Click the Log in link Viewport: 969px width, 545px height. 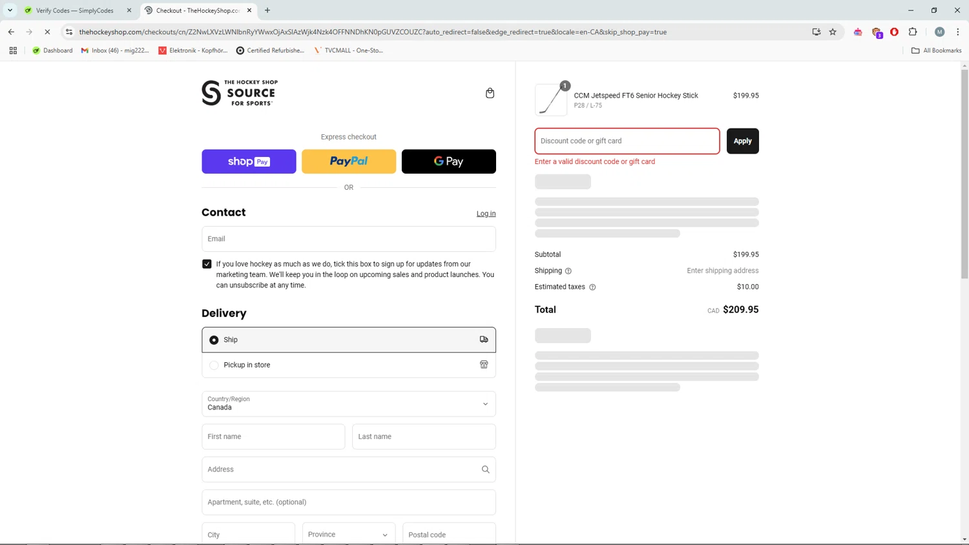coord(486,214)
